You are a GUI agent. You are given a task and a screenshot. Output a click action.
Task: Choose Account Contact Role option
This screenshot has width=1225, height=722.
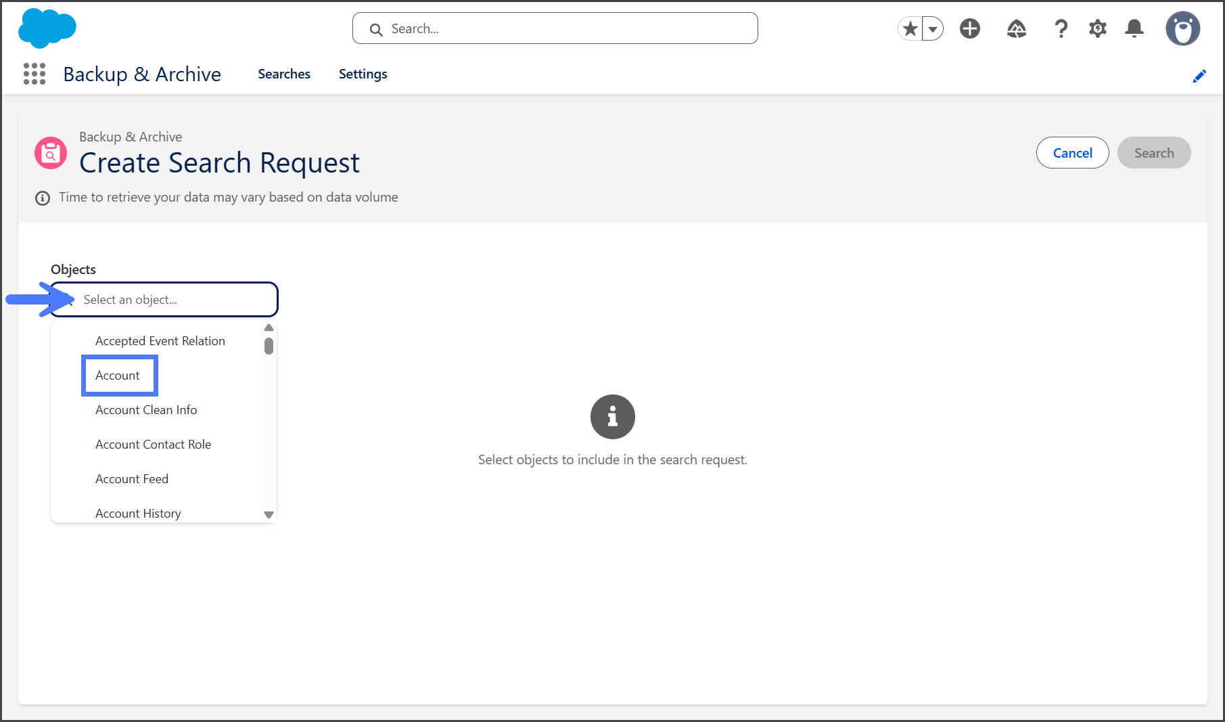pyautogui.click(x=153, y=445)
